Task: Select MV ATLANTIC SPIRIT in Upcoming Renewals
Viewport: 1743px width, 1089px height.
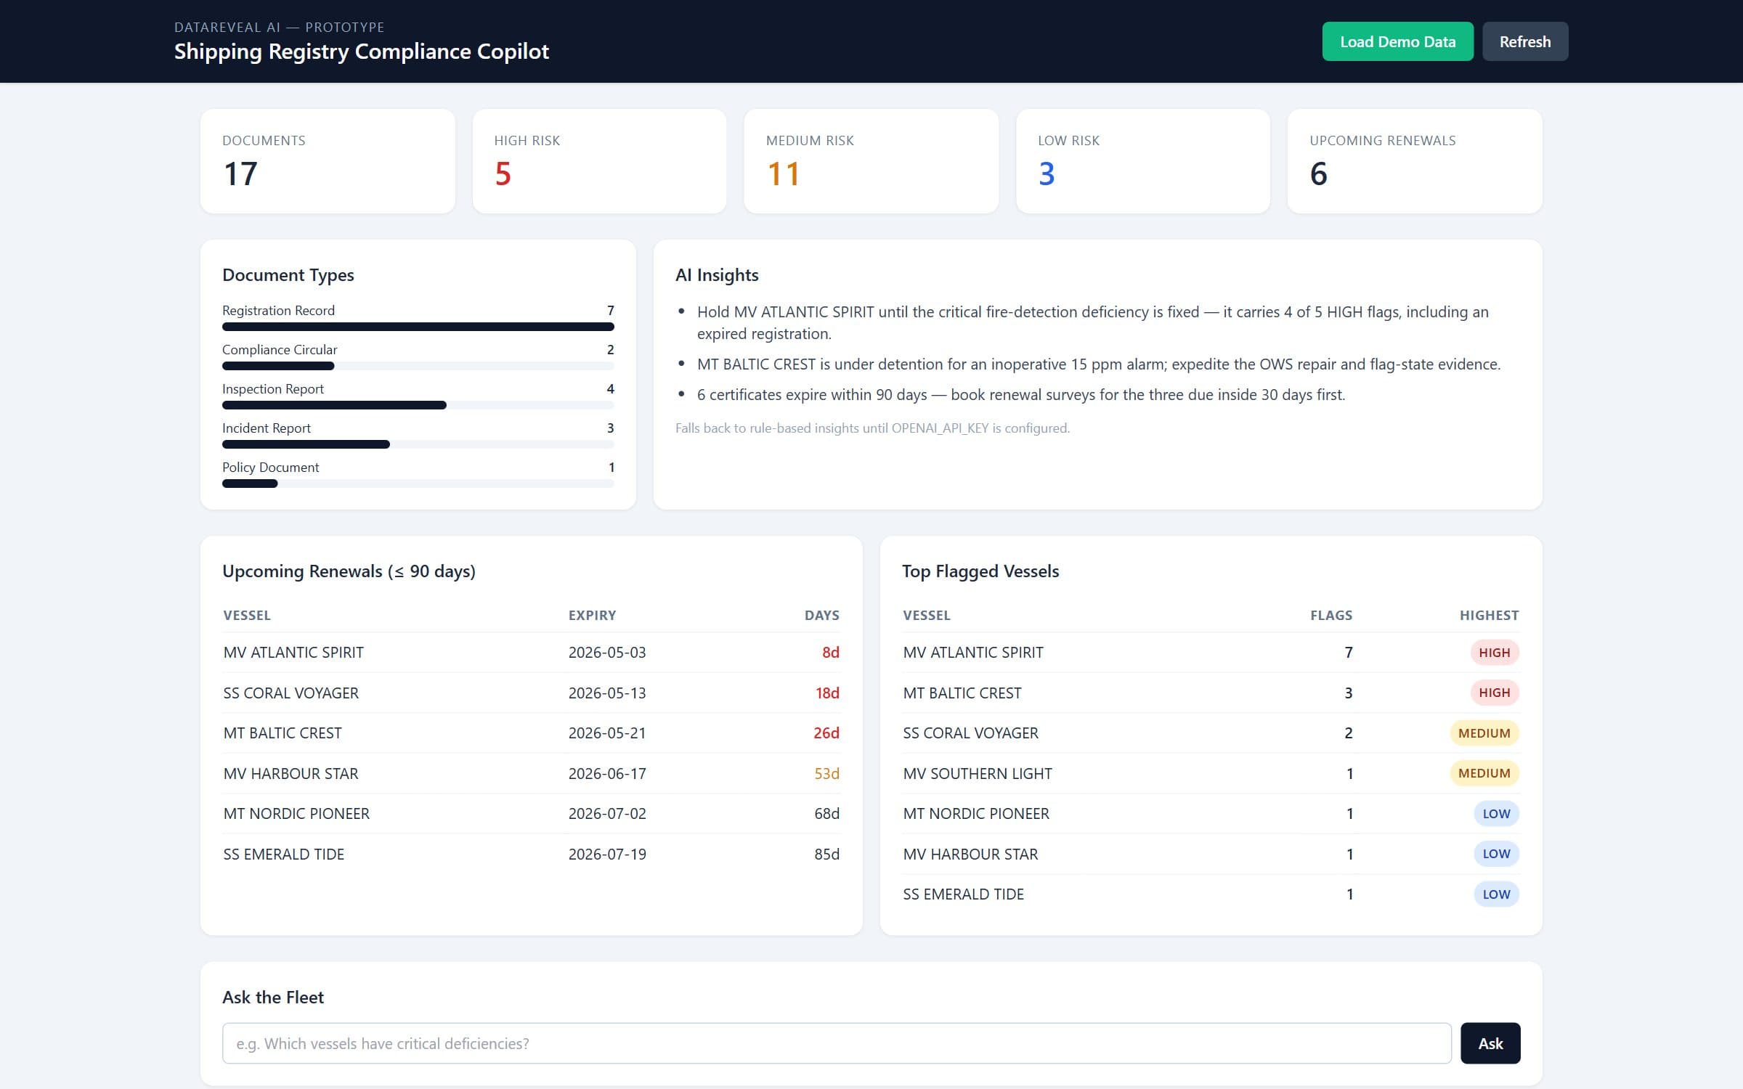Action: (x=293, y=652)
